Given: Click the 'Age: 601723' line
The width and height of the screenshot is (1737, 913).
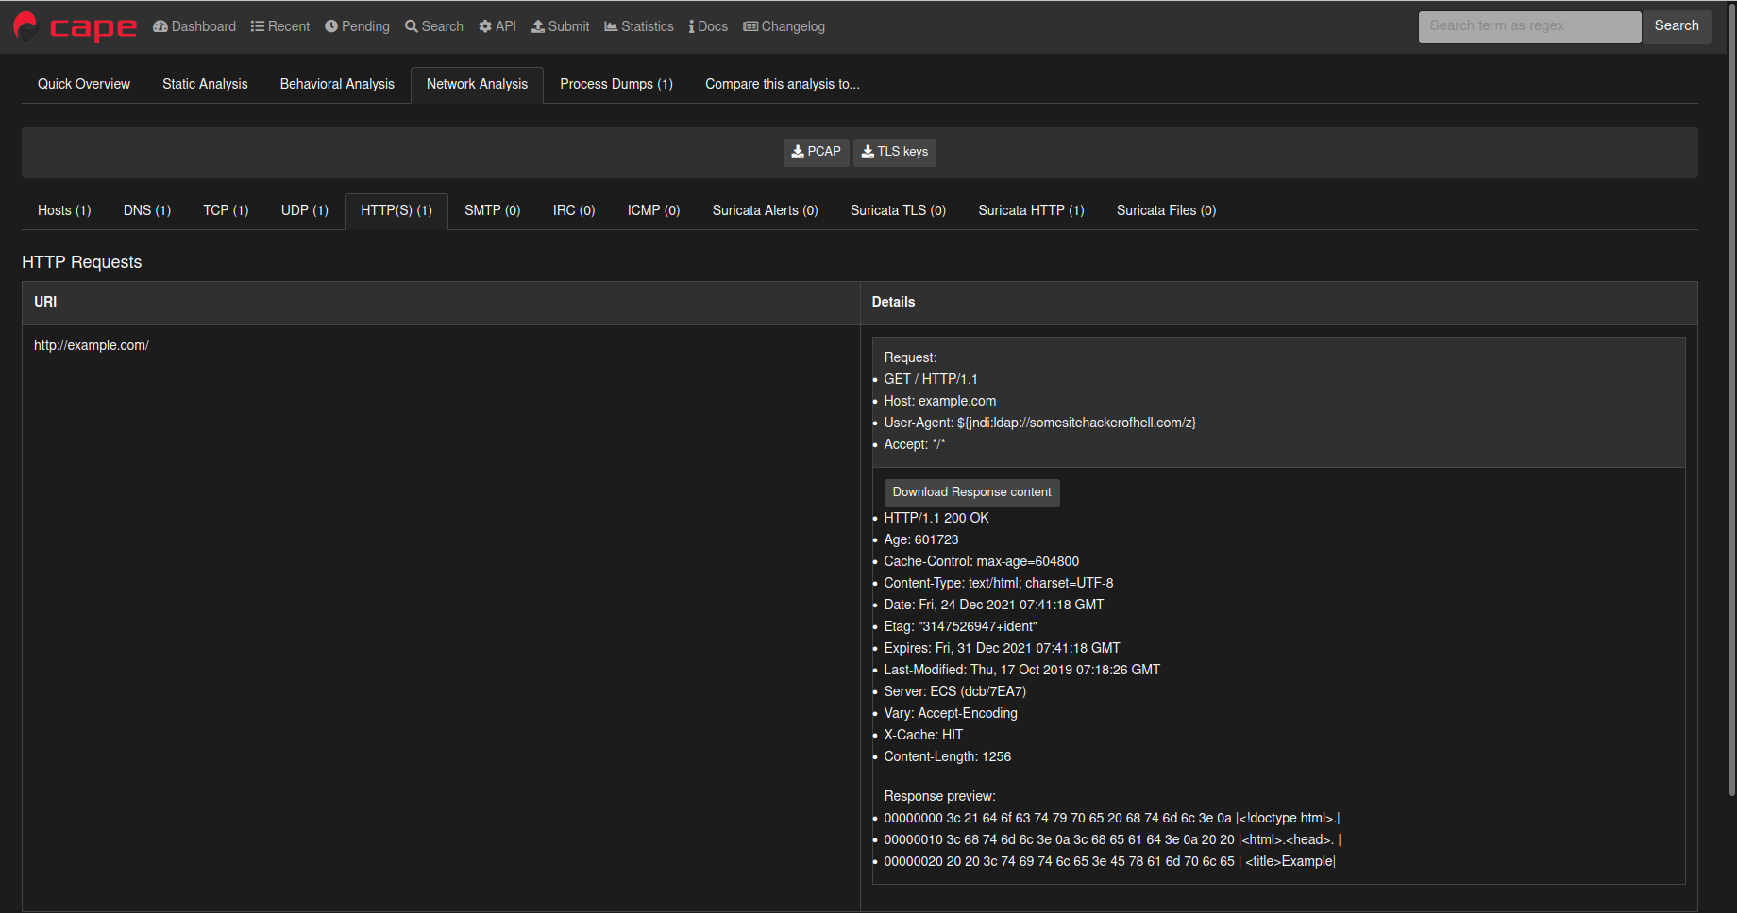Looking at the screenshot, I should [921, 539].
